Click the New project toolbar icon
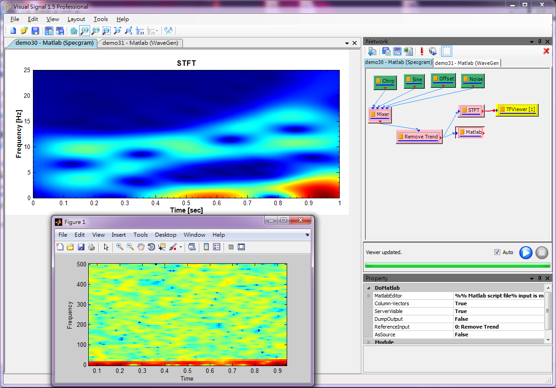Viewport: 556px width, 388px height. point(13,31)
